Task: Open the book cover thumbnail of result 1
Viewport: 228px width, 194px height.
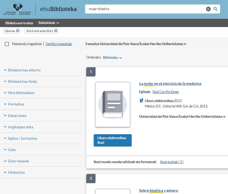Action: point(113,105)
